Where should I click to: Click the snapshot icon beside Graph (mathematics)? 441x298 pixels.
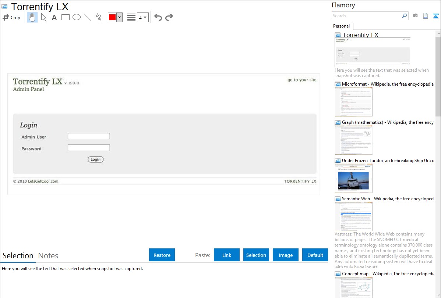tap(338, 122)
